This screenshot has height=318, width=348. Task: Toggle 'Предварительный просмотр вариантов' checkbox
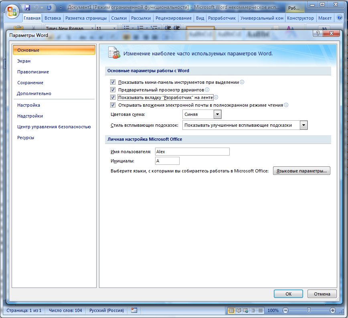tap(113, 90)
